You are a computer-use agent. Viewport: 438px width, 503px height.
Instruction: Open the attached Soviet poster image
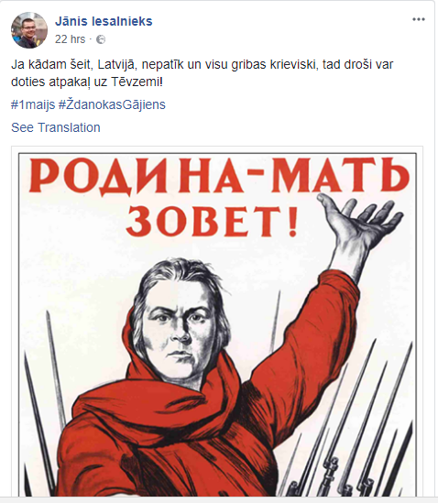(x=217, y=323)
